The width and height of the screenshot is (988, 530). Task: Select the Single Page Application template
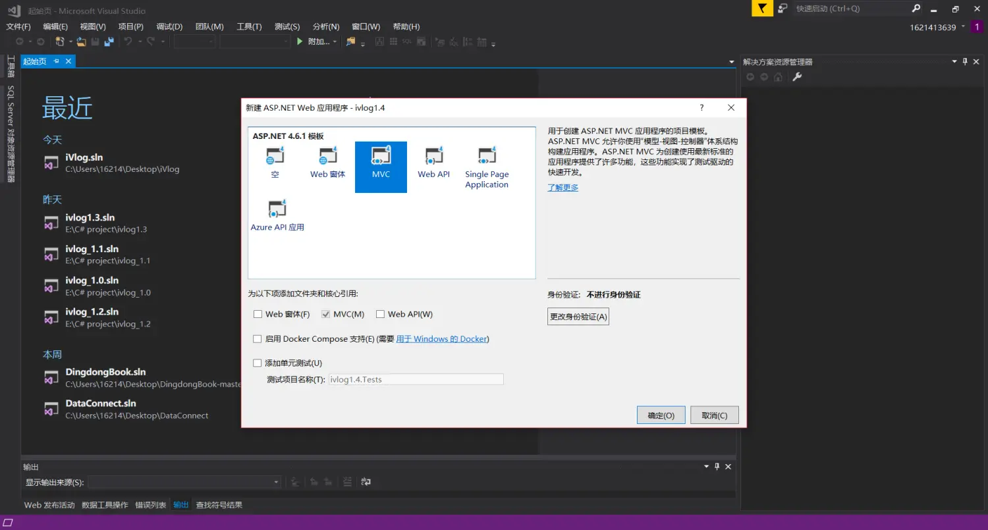coord(487,168)
